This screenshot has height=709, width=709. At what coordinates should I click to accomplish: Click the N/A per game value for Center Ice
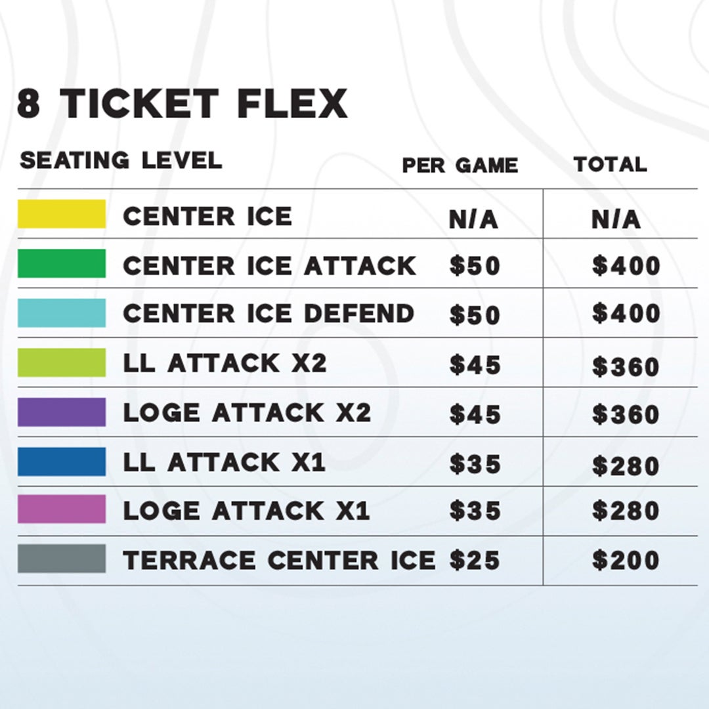pyautogui.click(x=473, y=220)
